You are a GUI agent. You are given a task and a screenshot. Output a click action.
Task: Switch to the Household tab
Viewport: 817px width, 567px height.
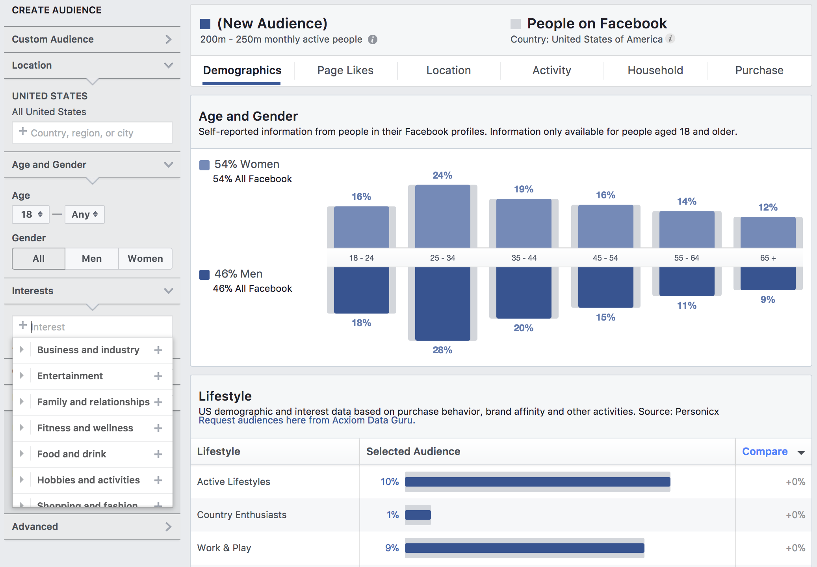(x=655, y=71)
